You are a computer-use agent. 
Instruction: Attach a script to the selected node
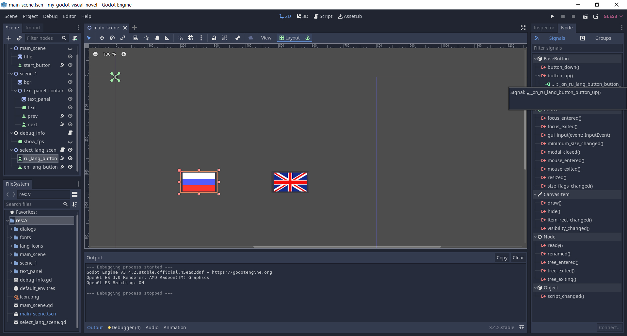[75, 38]
